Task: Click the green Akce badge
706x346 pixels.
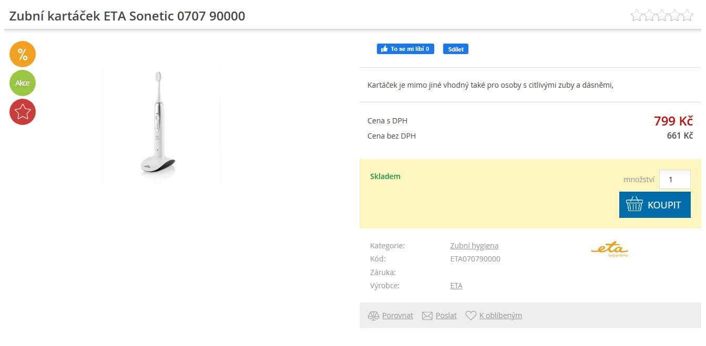Action: 23,83
